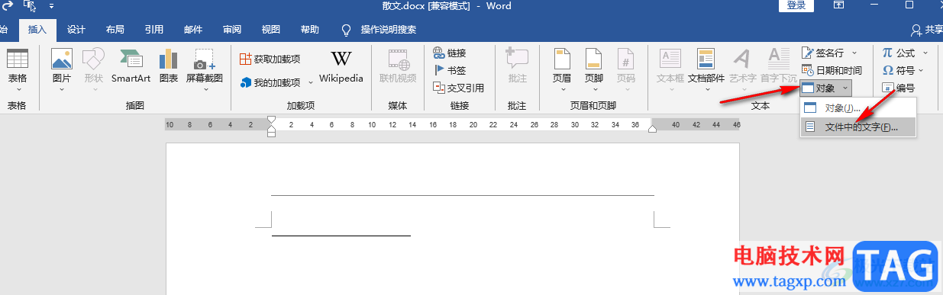Switch to the Insert (插入) tab
Screen dimensions: 943x295
pos(37,30)
